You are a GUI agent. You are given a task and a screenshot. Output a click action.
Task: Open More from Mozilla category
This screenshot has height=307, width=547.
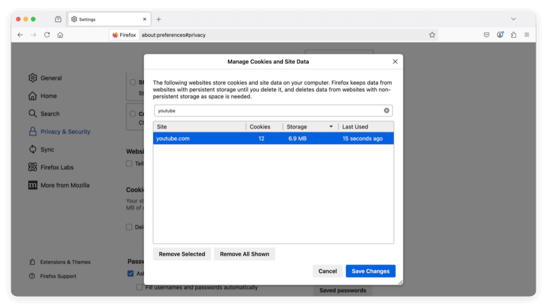point(59,185)
